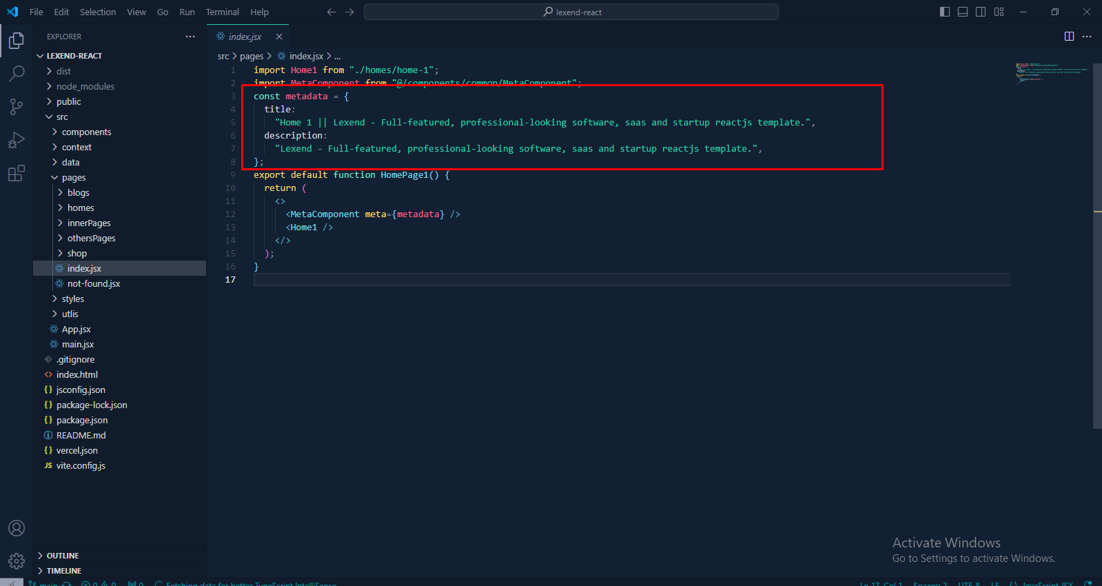1102x586 pixels.
Task: Select the index.jsx editor tab
Action: point(248,37)
